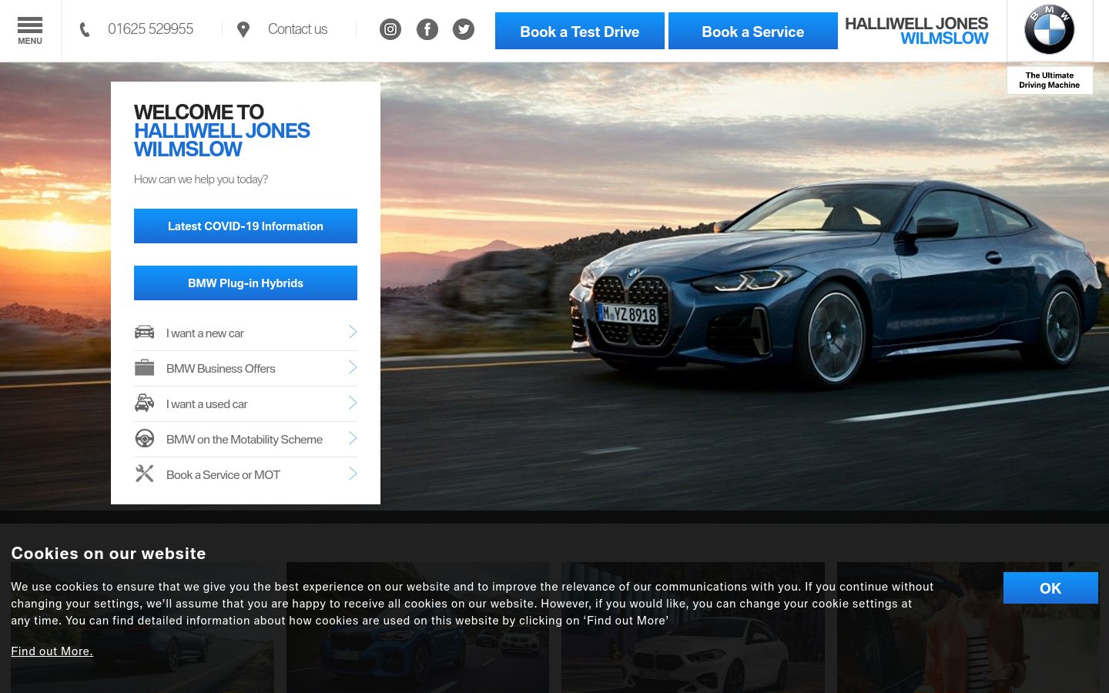1109x693 pixels.
Task: Click the blue BMW coupe hero image
Action: coord(836,285)
